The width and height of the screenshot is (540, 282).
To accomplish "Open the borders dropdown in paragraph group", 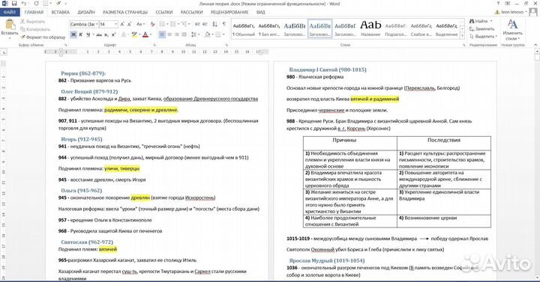I will tap(223, 34).
